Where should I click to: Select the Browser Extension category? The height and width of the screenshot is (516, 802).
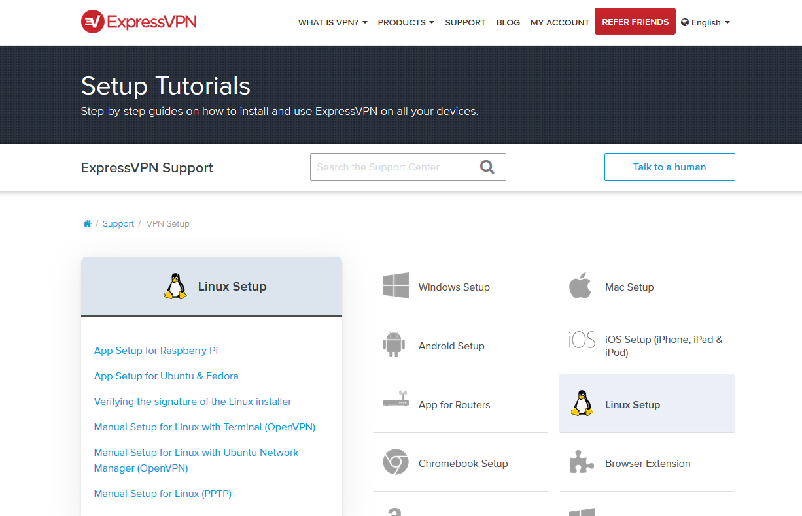(x=647, y=462)
